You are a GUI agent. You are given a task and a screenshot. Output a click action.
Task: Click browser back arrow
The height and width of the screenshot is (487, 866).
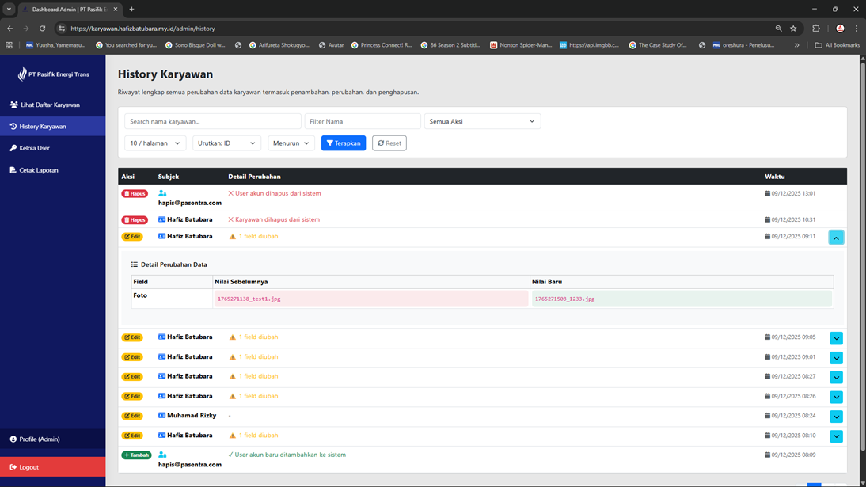(x=10, y=29)
